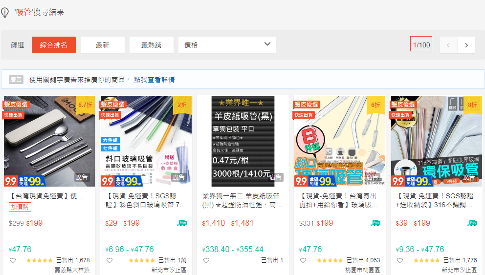
Task: Select the 綜合排名 sort tab
Action: (x=54, y=45)
